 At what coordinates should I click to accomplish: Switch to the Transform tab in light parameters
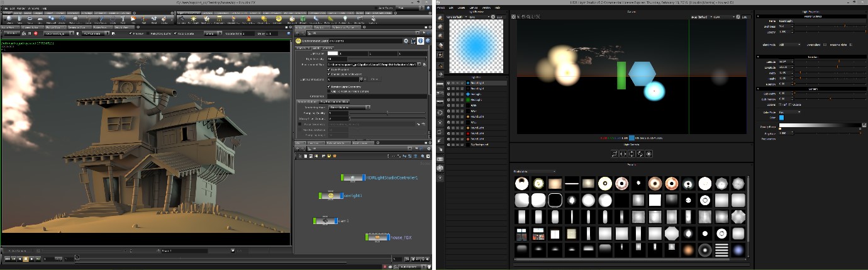point(303,48)
